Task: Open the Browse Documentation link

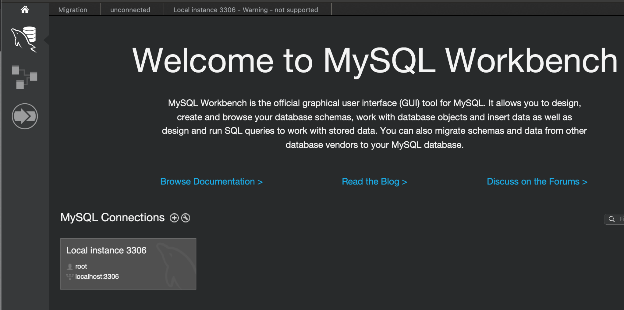Action: pyautogui.click(x=211, y=182)
